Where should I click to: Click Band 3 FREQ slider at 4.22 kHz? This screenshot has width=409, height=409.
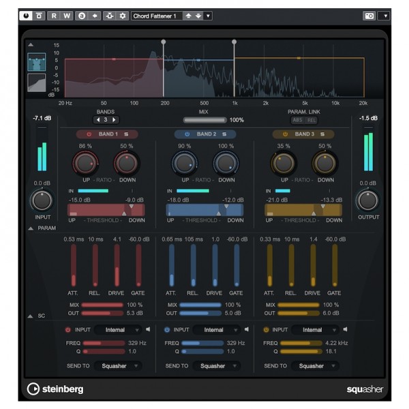coord(301,343)
